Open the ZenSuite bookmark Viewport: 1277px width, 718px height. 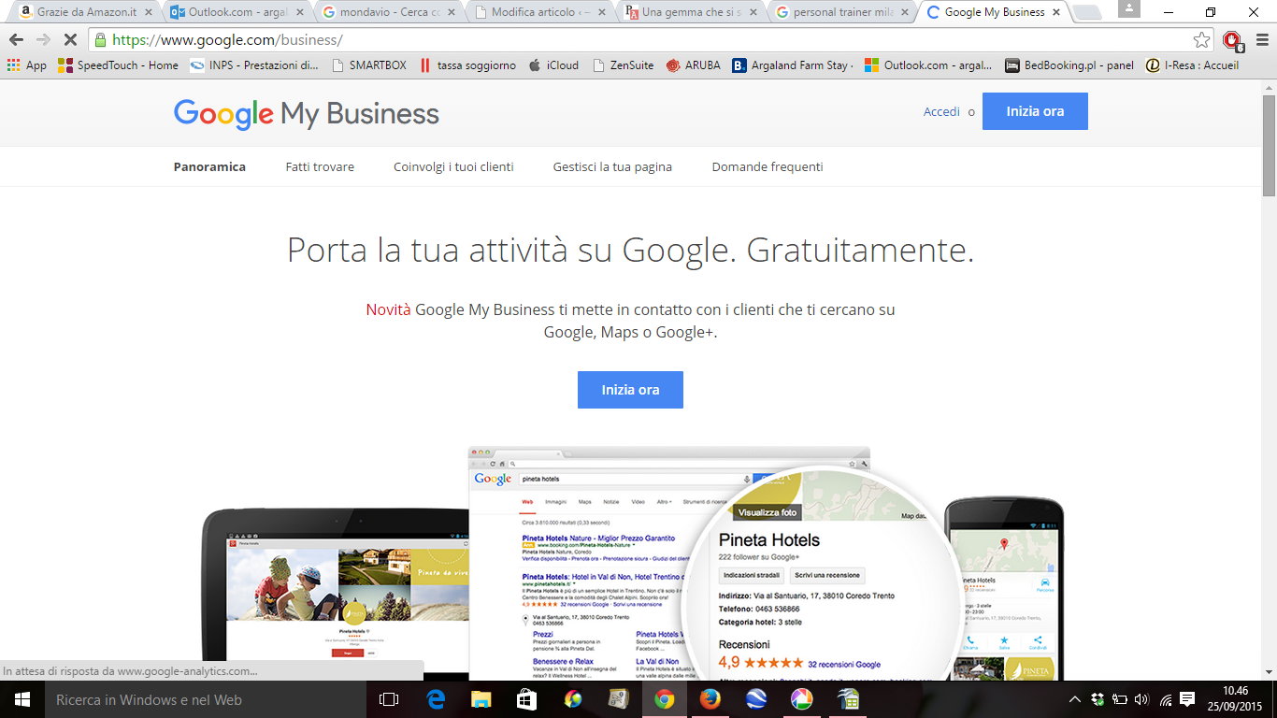[623, 65]
